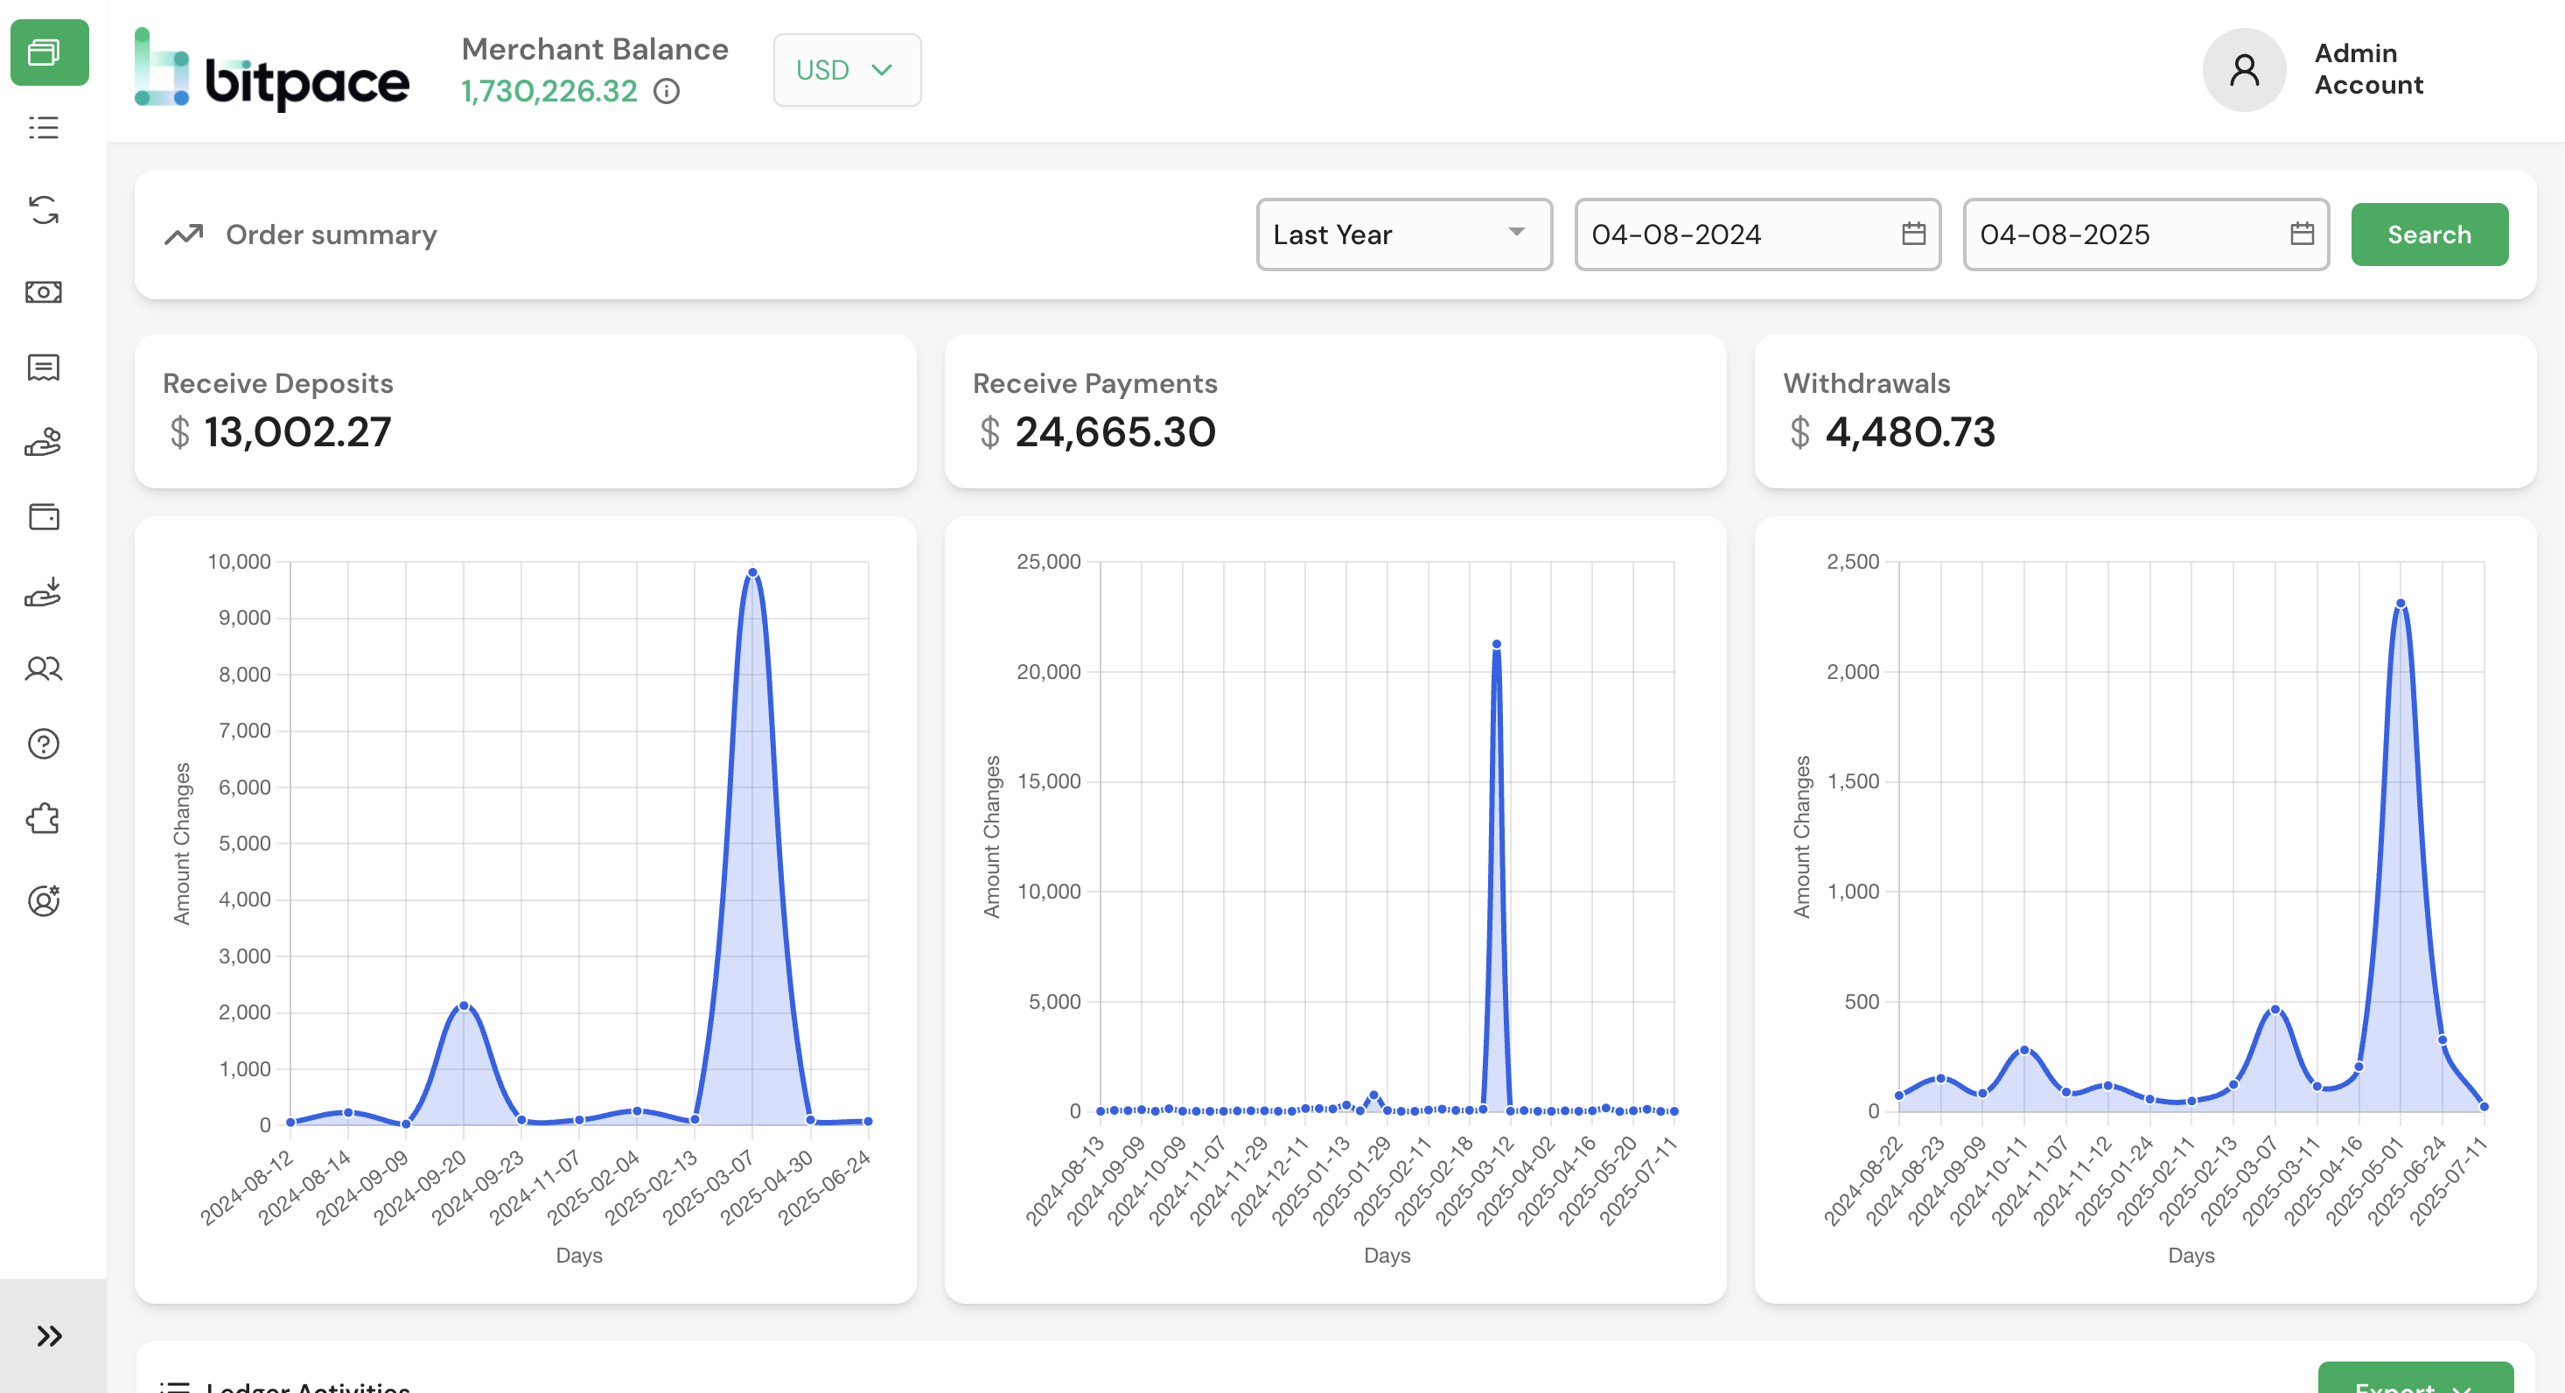
Task: Click the exchange arrows sidebar icon
Action: 44,210
